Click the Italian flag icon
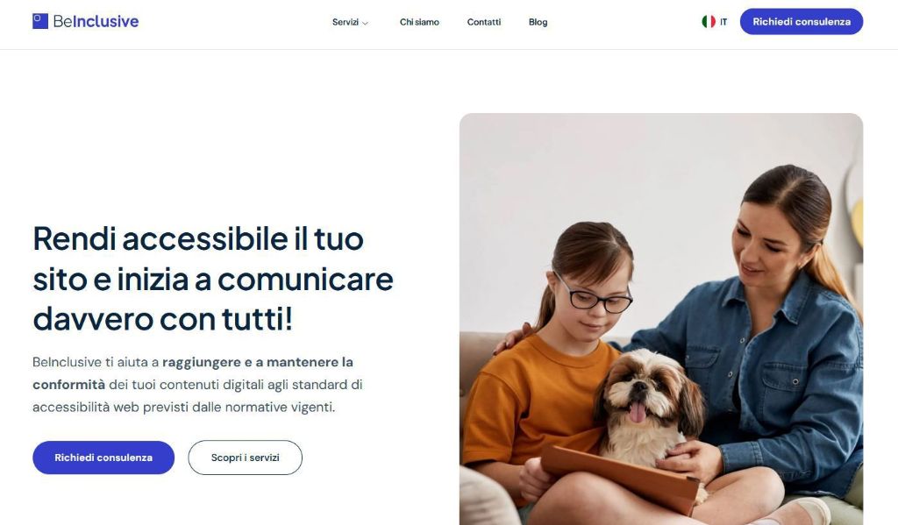Image resolution: width=898 pixels, height=525 pixels. [709, 22]
